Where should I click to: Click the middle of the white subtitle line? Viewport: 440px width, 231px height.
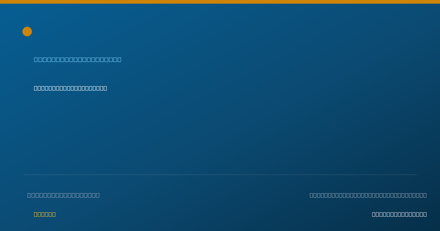70,88
